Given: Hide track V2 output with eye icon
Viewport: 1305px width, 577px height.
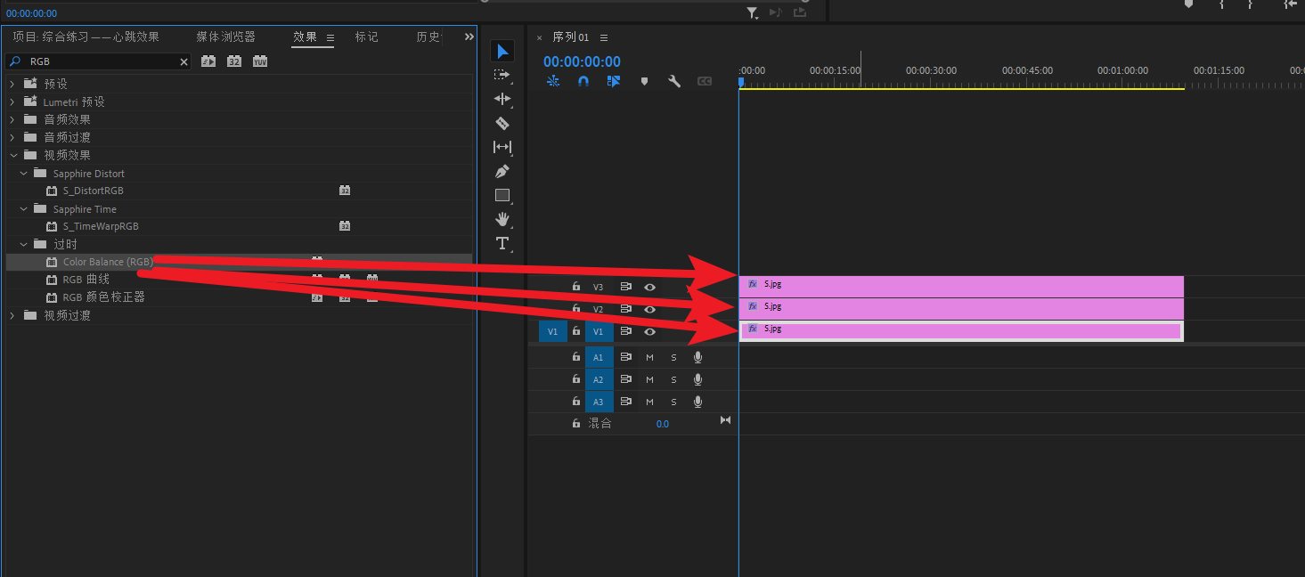Looking at the screenshot, I should (x=650, y=309).
